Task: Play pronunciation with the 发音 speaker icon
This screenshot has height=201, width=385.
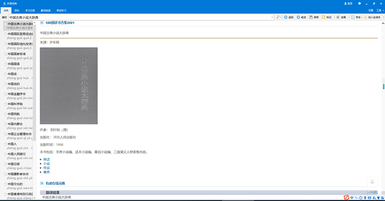Action: tap(338, 17)
